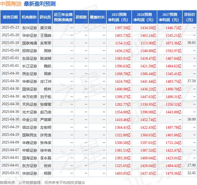Click the 中国海油 title text
The height and width of the screenshot is (185, 197).
11,4
